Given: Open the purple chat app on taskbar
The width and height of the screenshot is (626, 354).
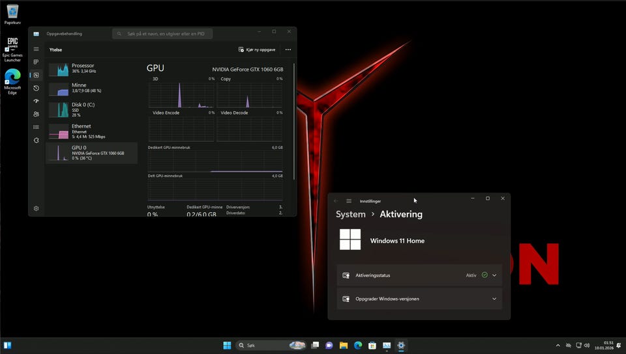Looking at the screenshot, I should point(329,346).
